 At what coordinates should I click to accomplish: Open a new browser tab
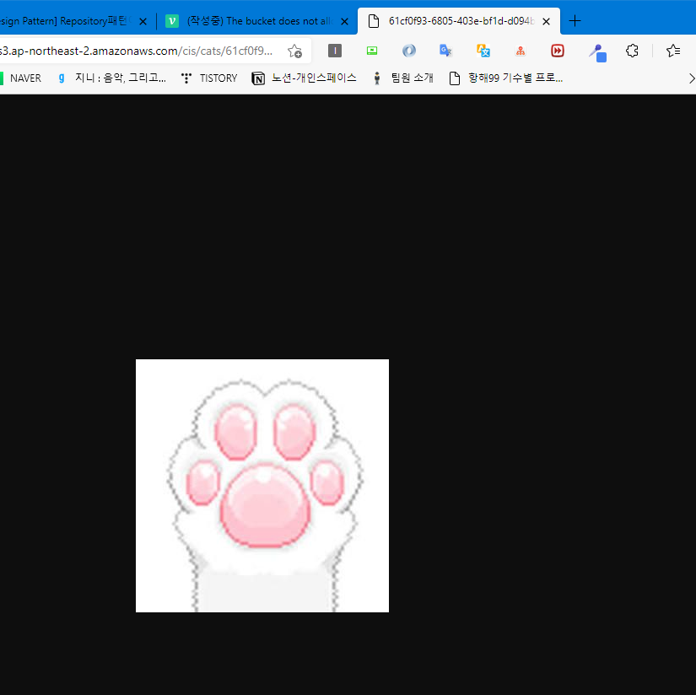(575, 21)
